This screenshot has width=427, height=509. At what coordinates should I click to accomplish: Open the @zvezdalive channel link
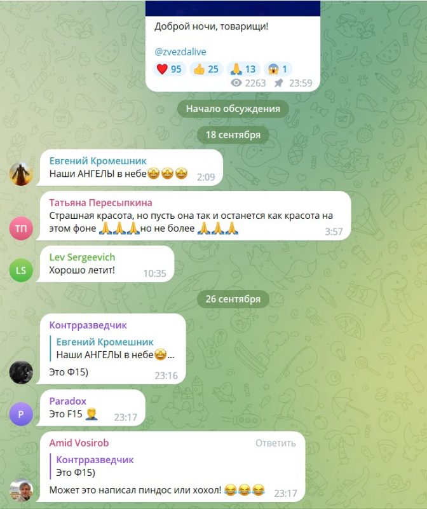180,52
